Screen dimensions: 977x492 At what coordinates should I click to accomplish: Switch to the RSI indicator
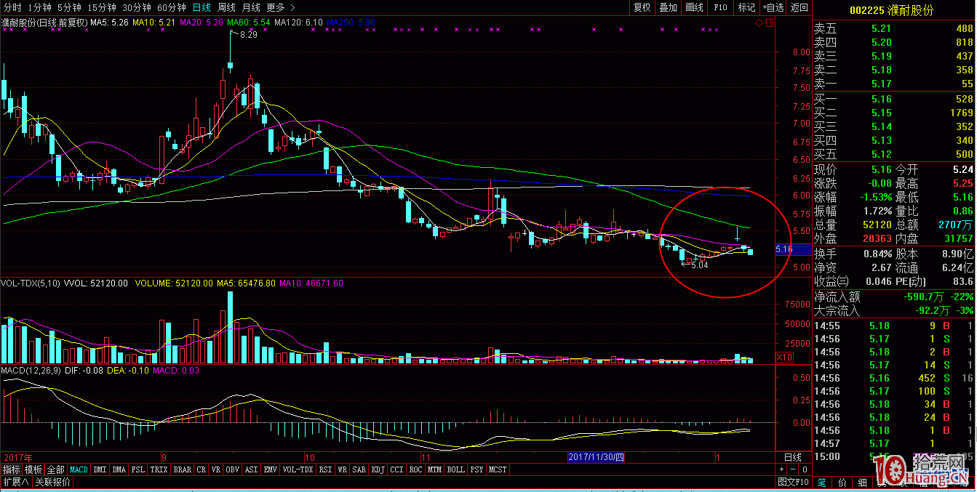[x=325, y=469]
